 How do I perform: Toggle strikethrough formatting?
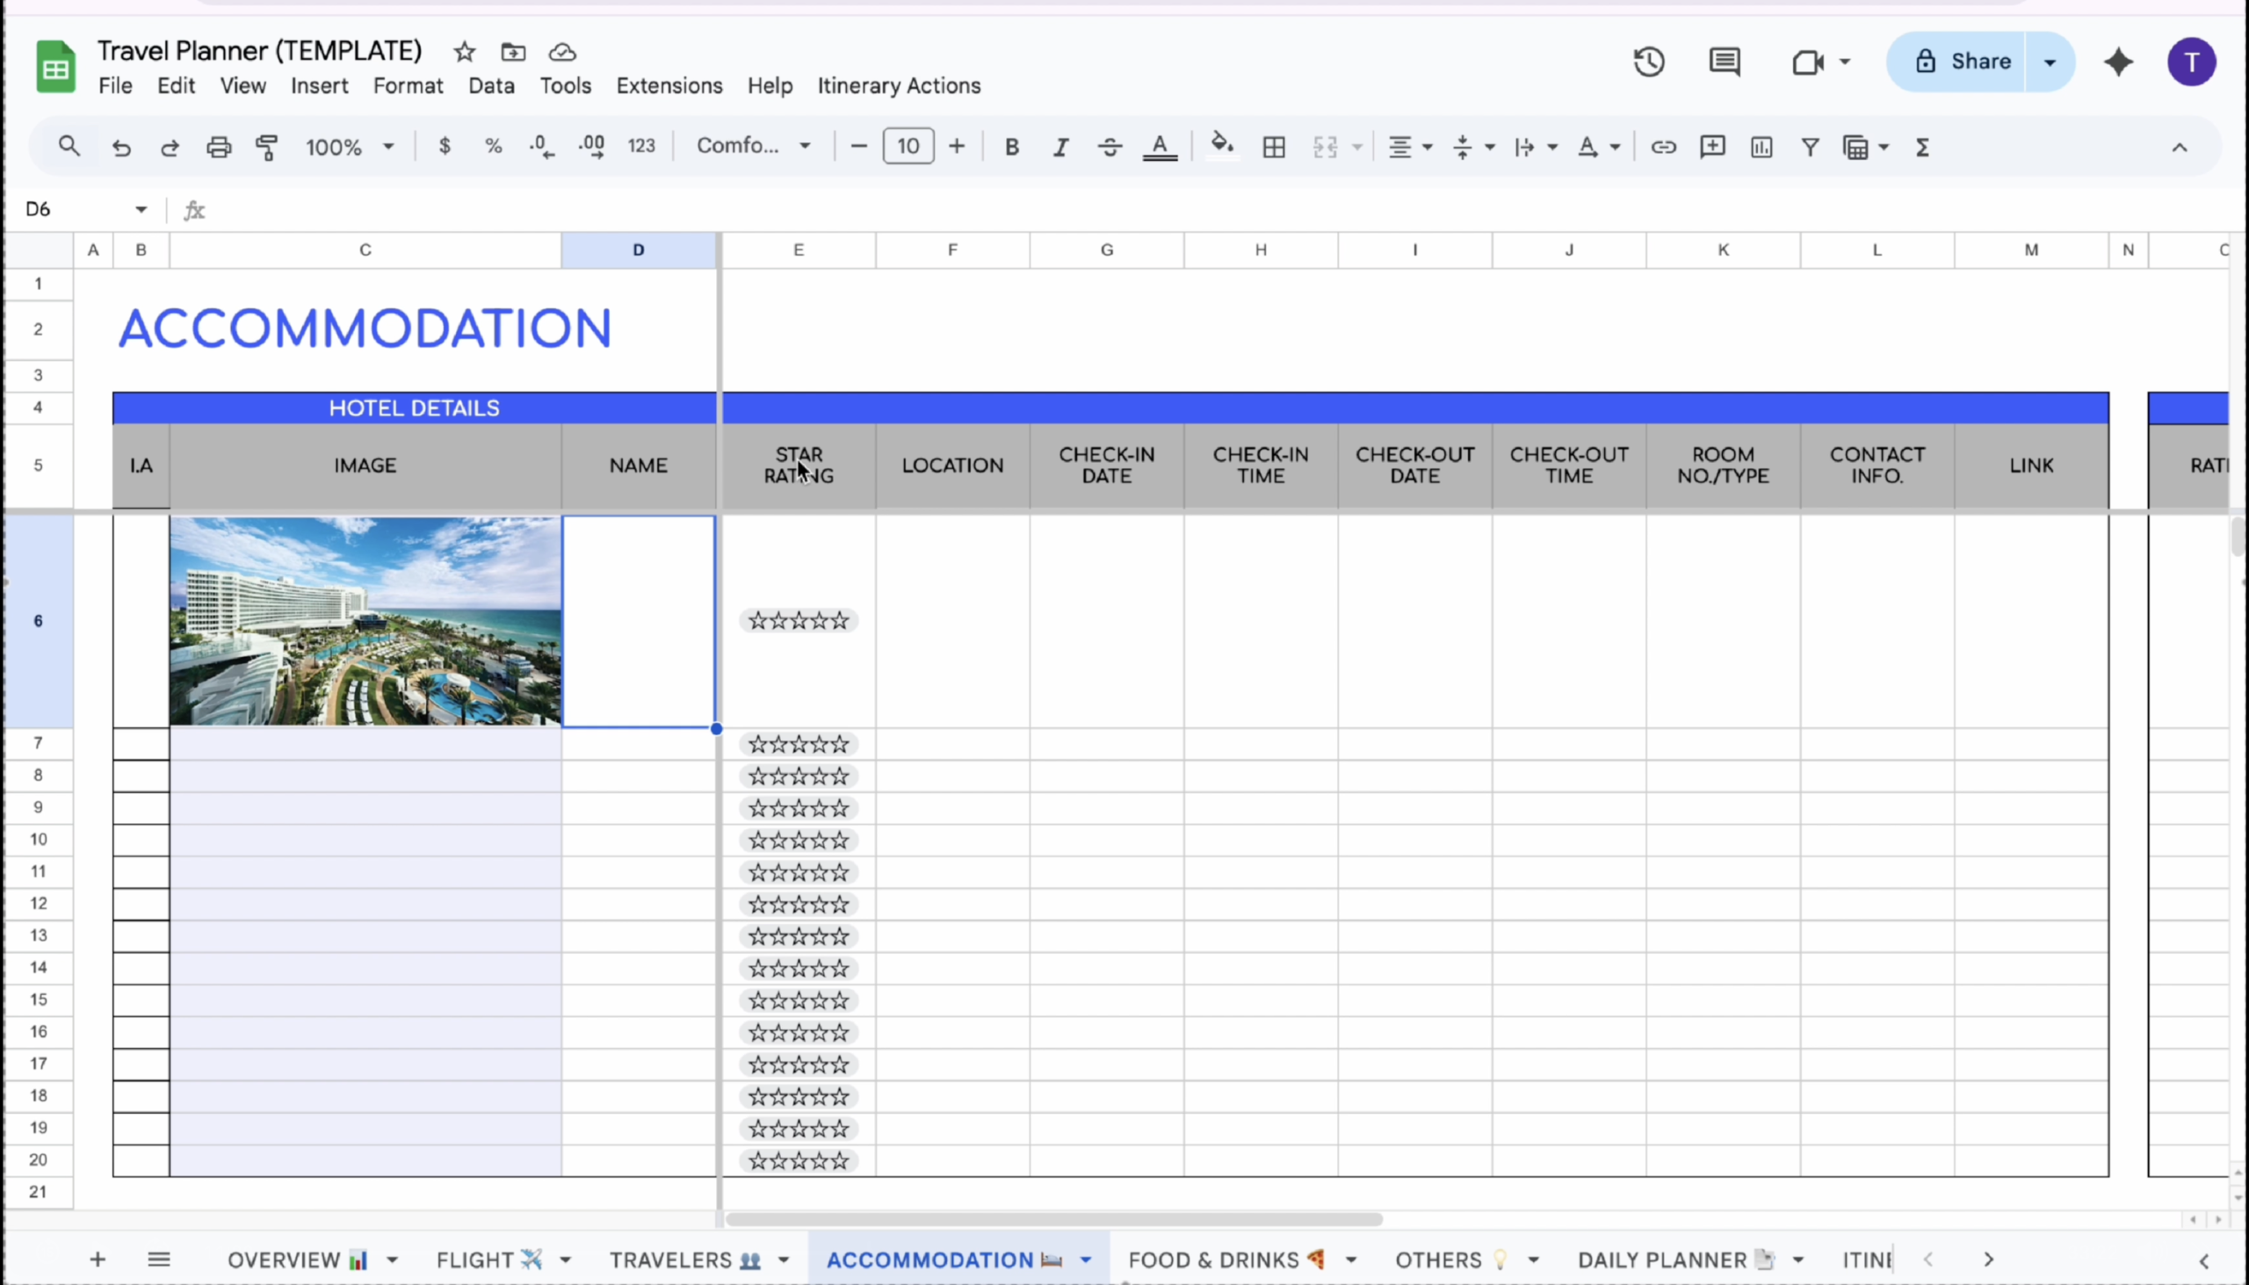point(1110,147)
